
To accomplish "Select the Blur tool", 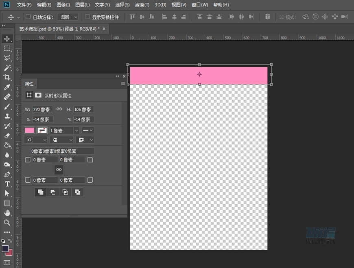I will [7, 155].
